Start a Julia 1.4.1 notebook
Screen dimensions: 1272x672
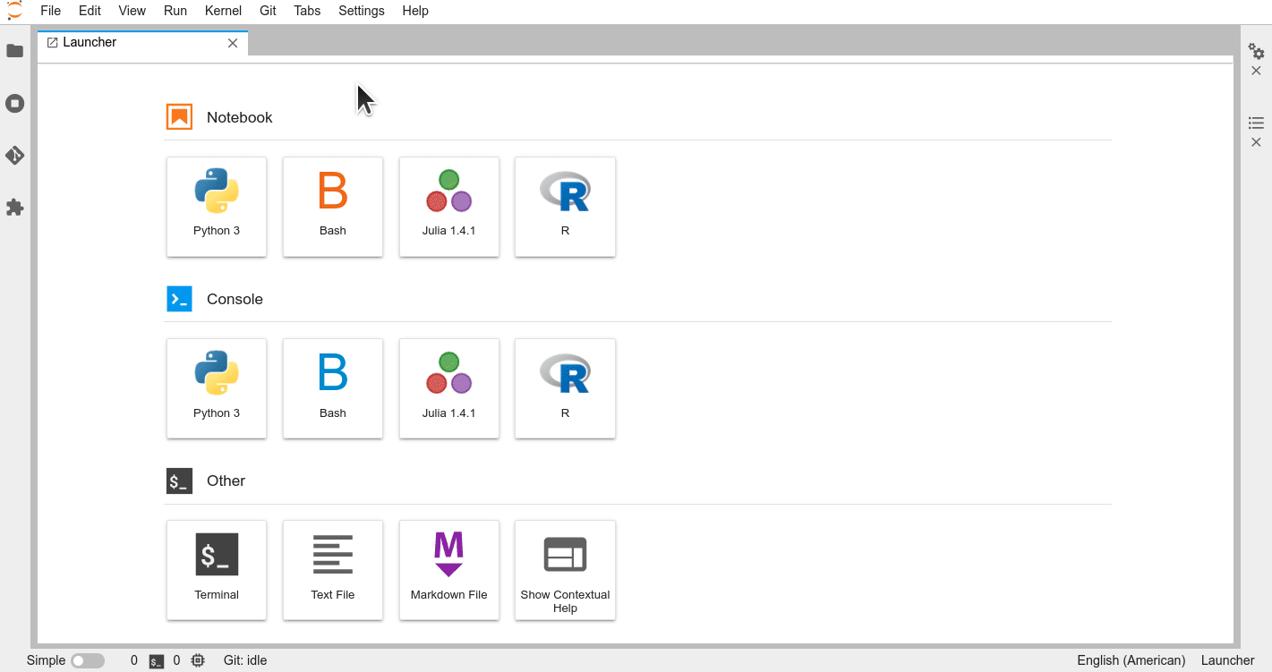pos(449,207)
